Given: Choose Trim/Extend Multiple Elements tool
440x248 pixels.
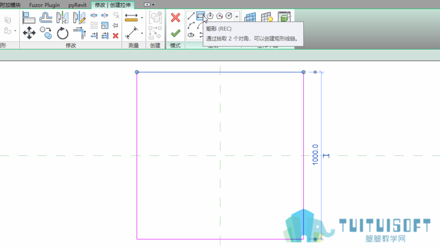Looking at the screenshot, I should click(104, 36).
